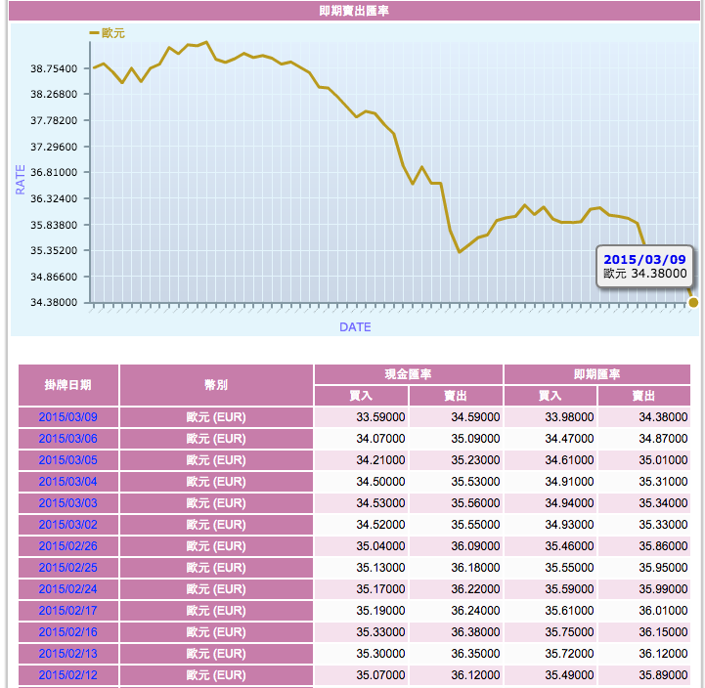Open the 2015/03/09 date link
The height and width of the screenshot is (688, 705).
point(67,417)
